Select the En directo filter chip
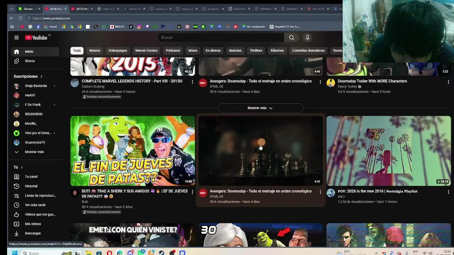454x255 pixels. coord(213,51)
